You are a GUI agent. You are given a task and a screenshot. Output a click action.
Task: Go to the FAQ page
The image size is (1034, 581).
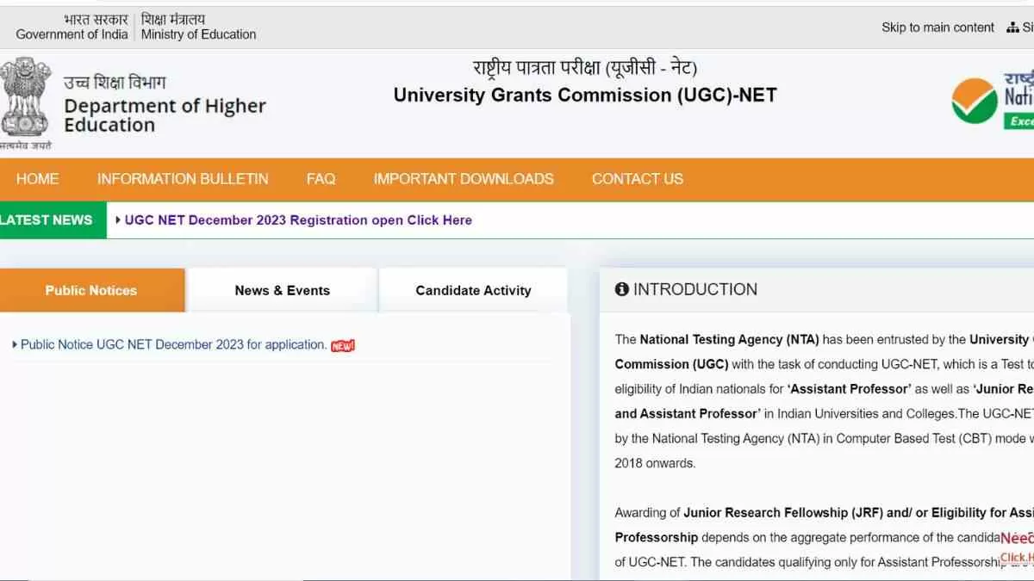click(321, 179)
